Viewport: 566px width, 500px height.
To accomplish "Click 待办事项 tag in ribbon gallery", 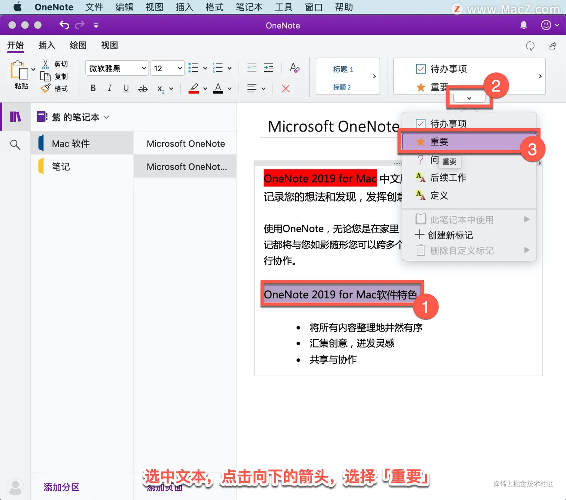I will coord(442,69).
